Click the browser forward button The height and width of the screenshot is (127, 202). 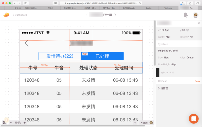click(19, 3)
